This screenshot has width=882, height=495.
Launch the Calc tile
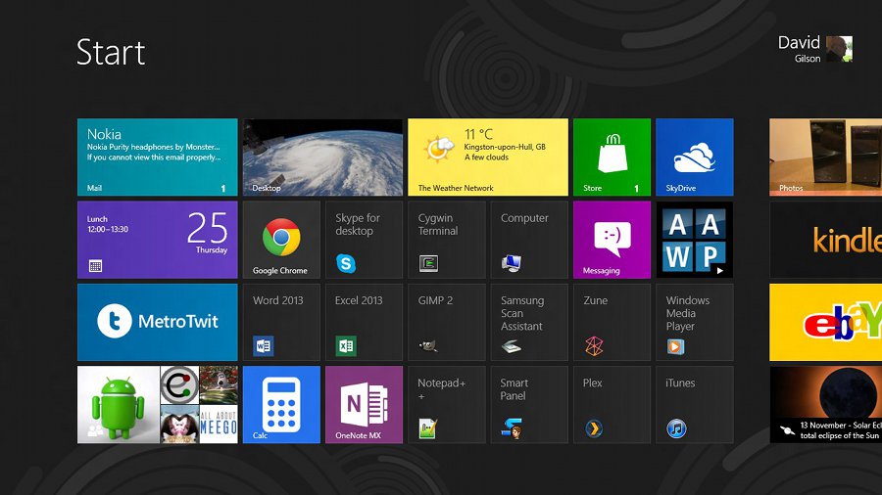coord(281,405)
